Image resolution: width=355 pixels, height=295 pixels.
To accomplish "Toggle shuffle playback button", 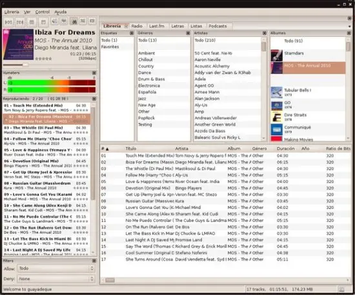I will coord(83,21).
